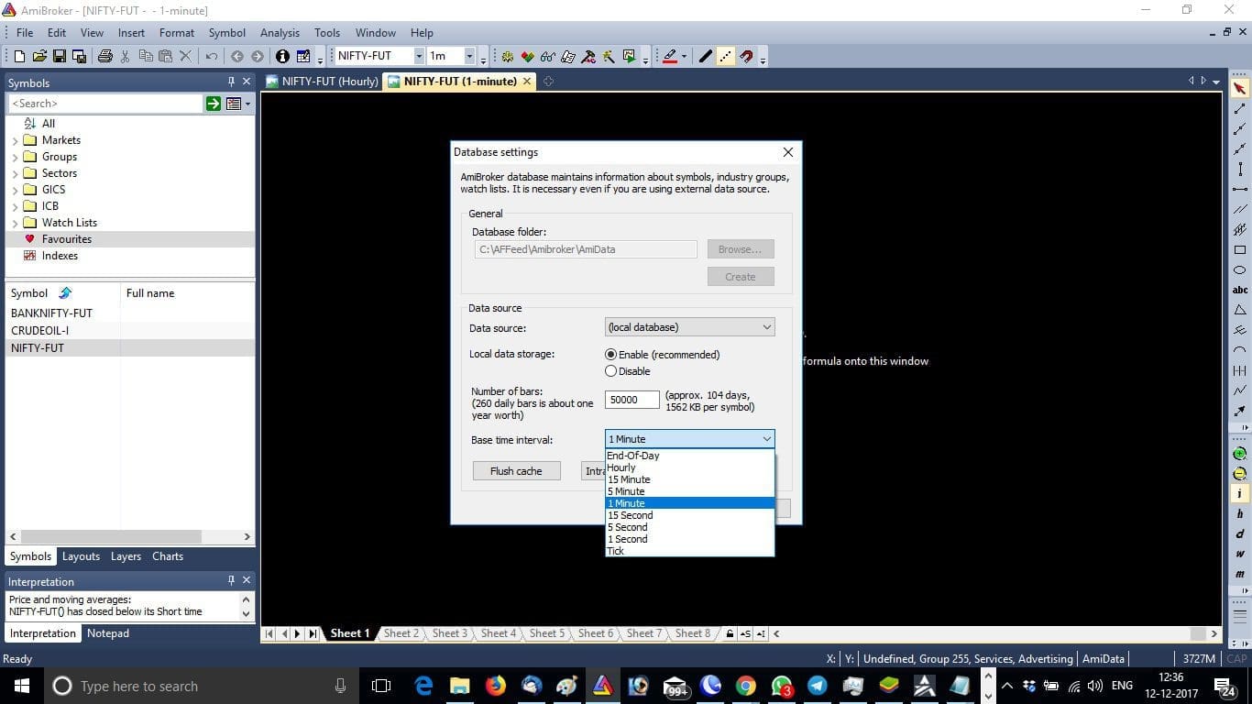The height and width of the screenshot is (704, 1252).
Task: Click the Browse... button
Action: point(740,249)
